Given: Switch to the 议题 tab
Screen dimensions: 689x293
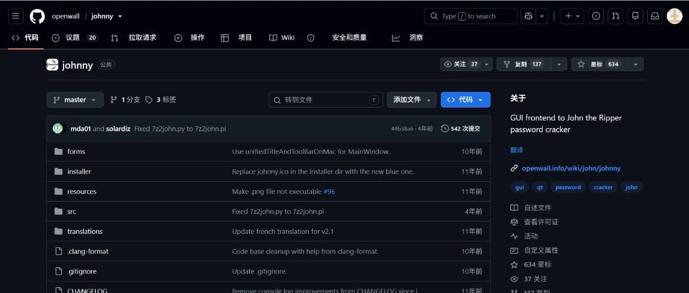Looking at the screenshot, I should [75, 38].
